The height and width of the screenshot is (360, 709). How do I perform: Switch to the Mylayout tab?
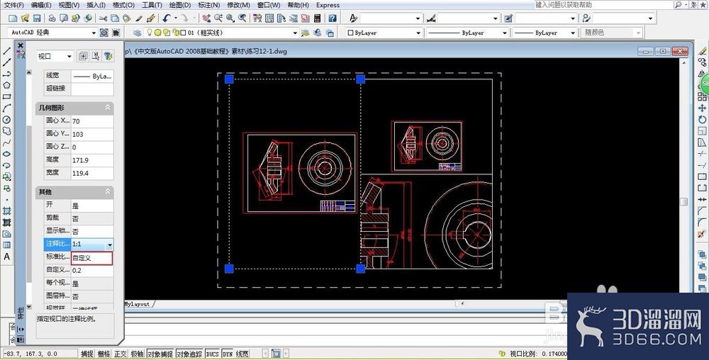coord(137,304)
